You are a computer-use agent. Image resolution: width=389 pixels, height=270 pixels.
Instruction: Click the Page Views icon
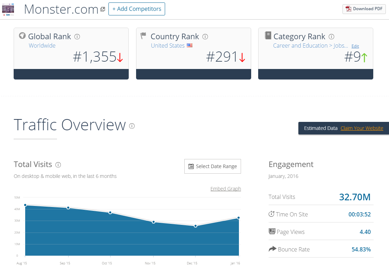click(x=272, y=231)
